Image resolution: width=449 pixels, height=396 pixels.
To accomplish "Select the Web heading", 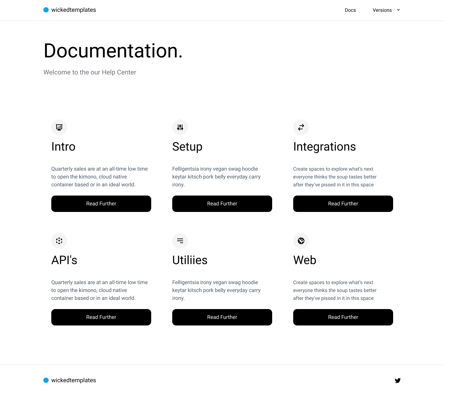I will click(x=305, y=260).
